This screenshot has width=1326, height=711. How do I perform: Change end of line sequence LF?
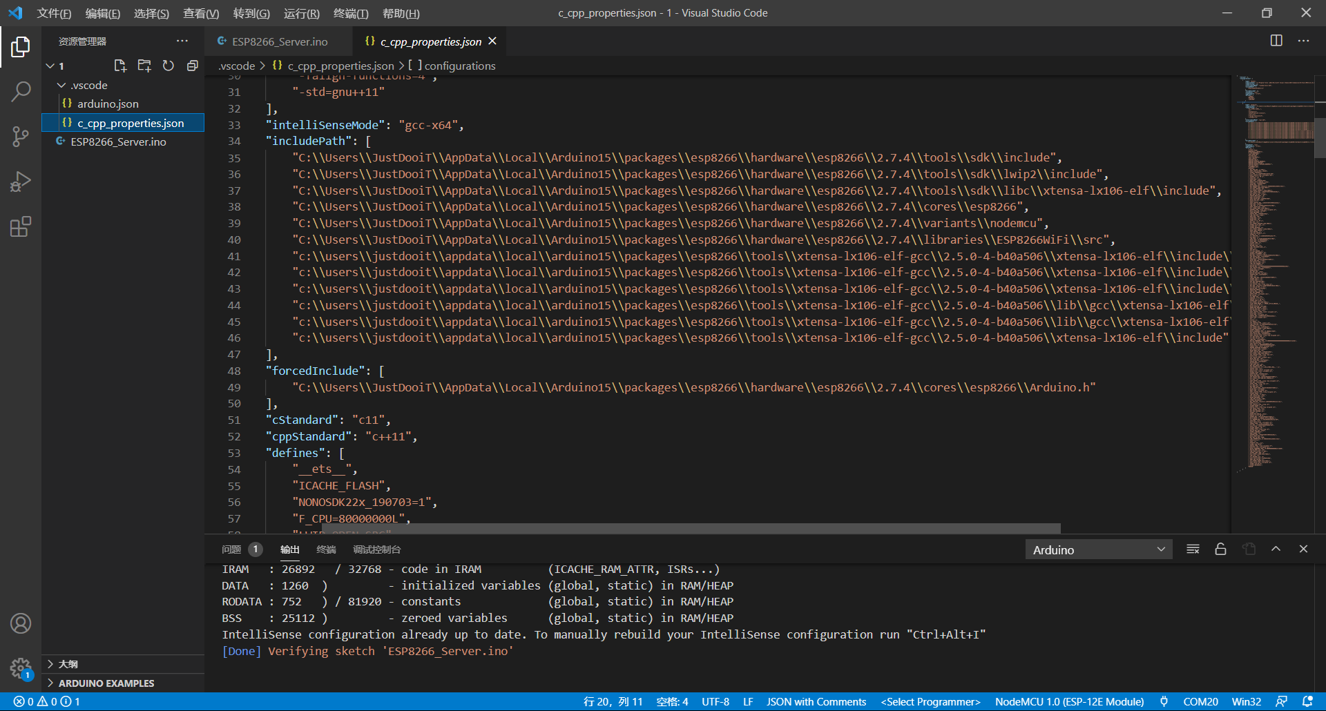pyautogui.click(x=748, y=701)
